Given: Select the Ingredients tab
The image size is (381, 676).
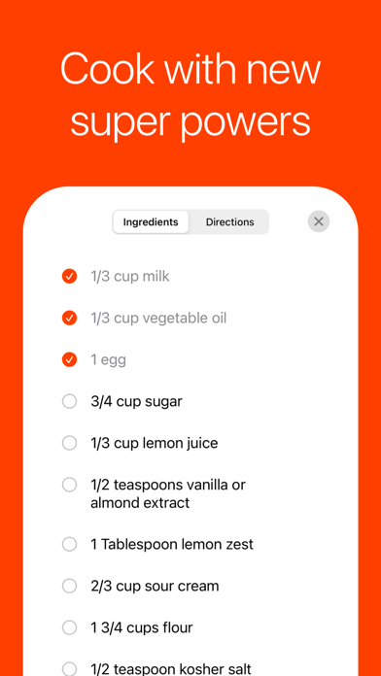Looking at the screenshot, I should pyautogui.click(x=151, y=222).
